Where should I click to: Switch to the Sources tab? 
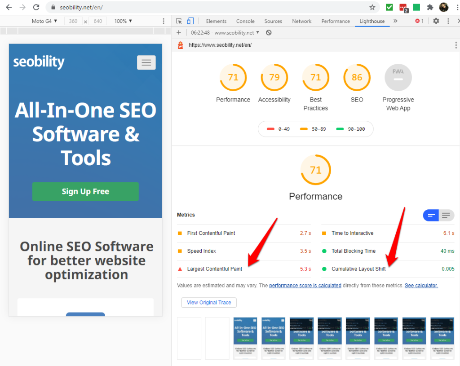273,21
